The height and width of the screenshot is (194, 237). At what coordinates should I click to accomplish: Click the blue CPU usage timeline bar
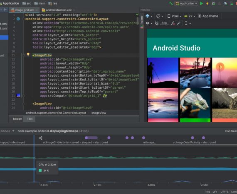click(118, 169)
